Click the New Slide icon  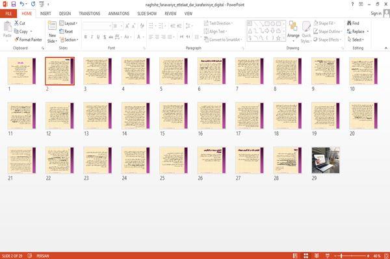[52, 25]
